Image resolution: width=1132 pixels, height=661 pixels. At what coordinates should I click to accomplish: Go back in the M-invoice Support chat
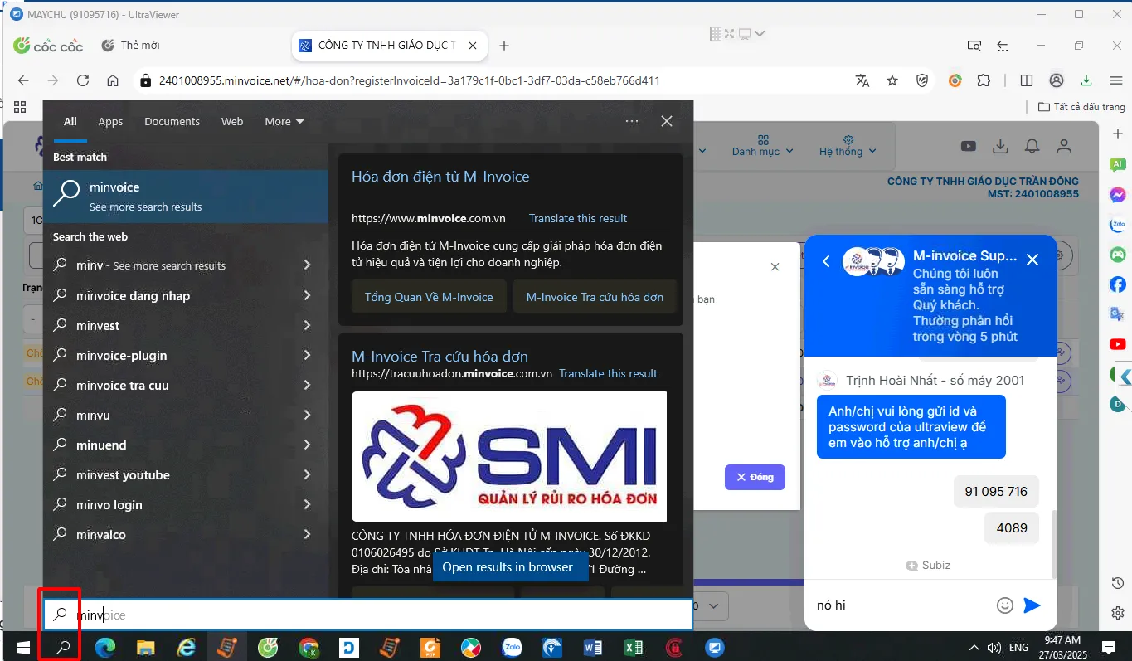[826, 261]
